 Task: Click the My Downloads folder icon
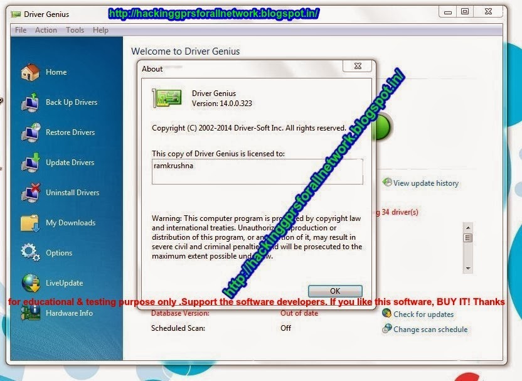[30, 223]
